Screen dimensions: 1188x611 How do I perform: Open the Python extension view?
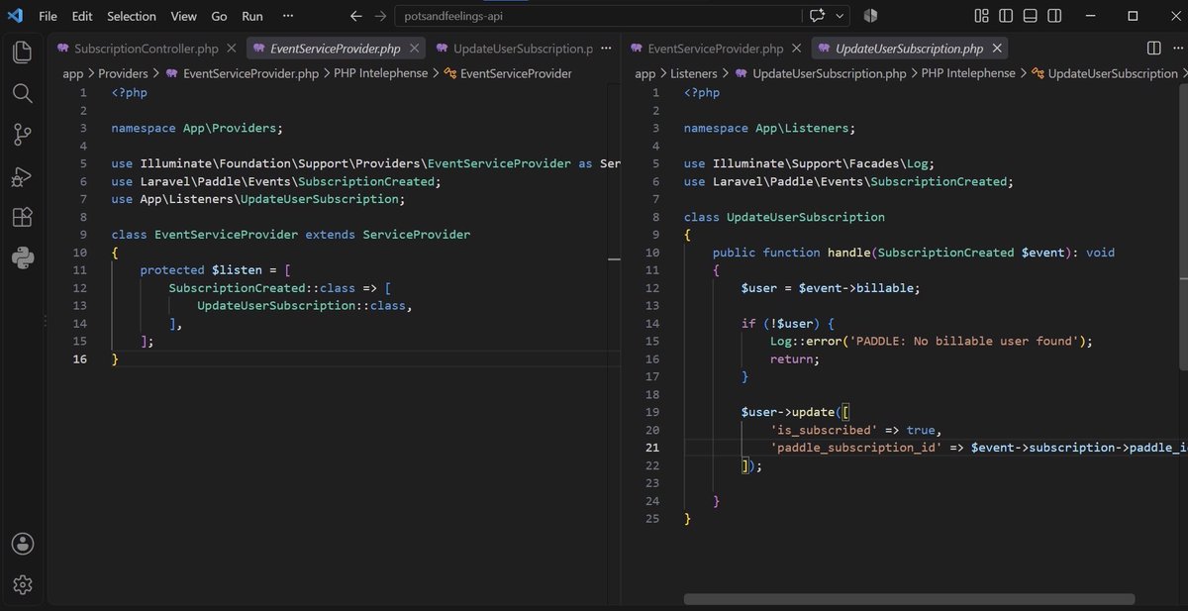(x=22, y=258)
